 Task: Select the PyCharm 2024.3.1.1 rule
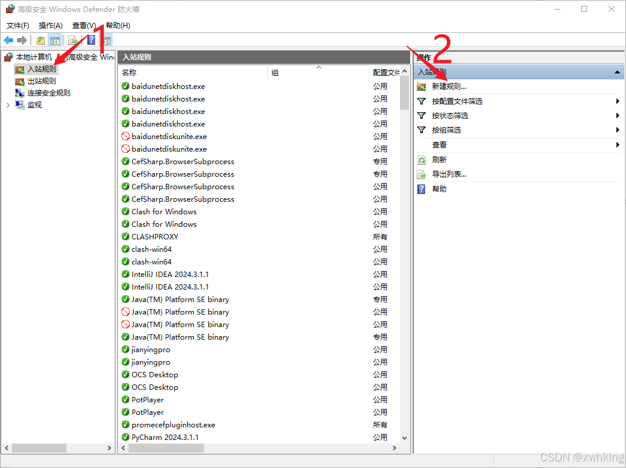165,438
